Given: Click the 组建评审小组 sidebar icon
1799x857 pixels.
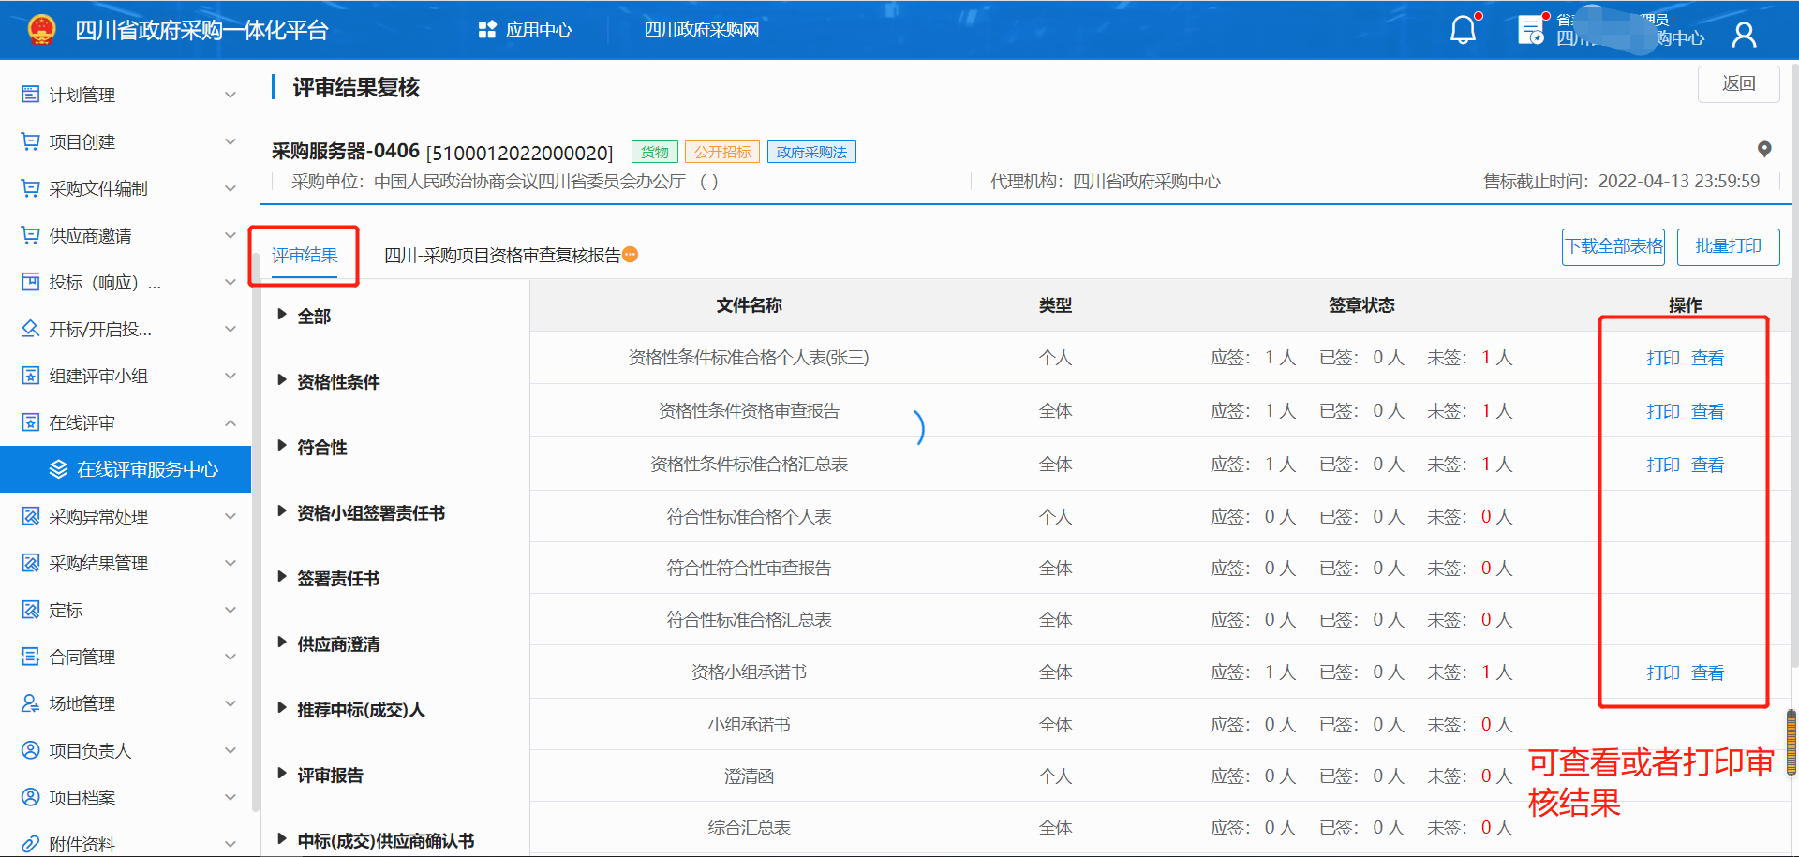Looking at the screenshot, I should click(31, 375).
